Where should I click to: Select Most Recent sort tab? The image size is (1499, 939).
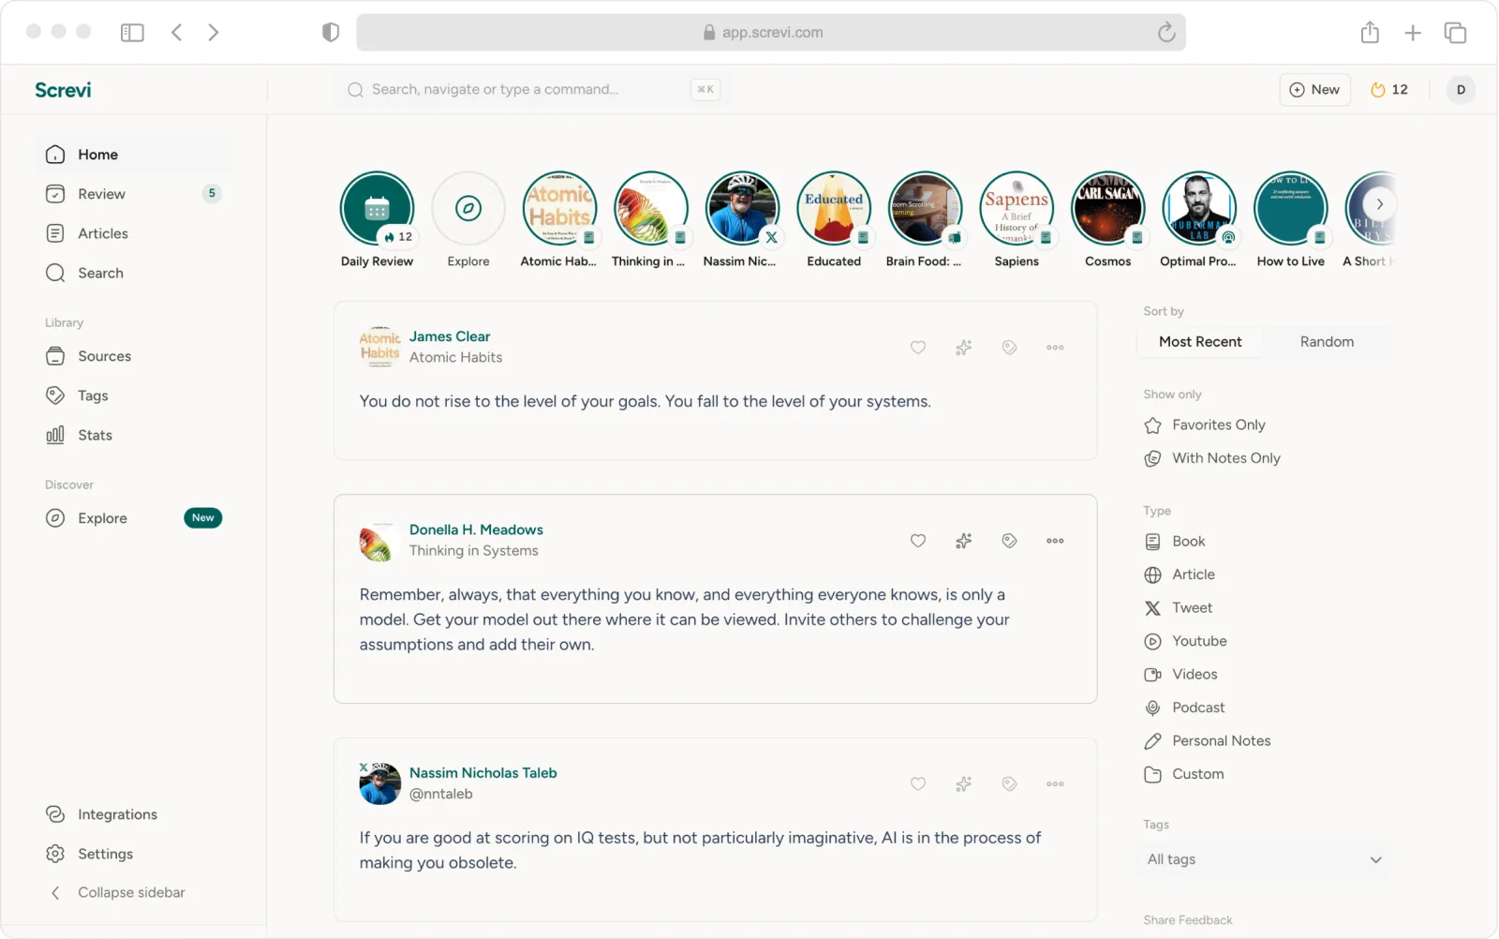pyautogui.click(x=1200, y=342)
